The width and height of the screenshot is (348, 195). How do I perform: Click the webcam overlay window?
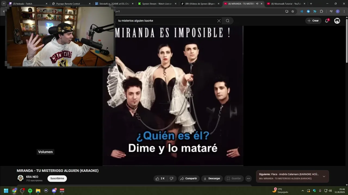(x=60, y=37)
